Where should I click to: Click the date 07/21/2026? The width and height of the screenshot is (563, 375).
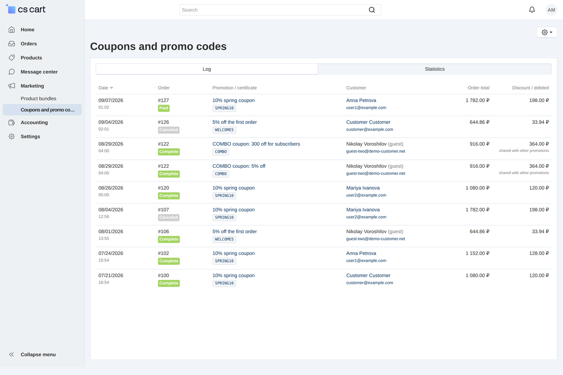tap(111, 275)
